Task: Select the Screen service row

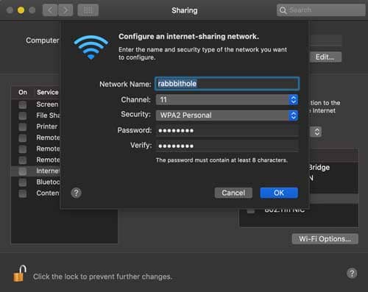Action: click(x=35, y=104)
